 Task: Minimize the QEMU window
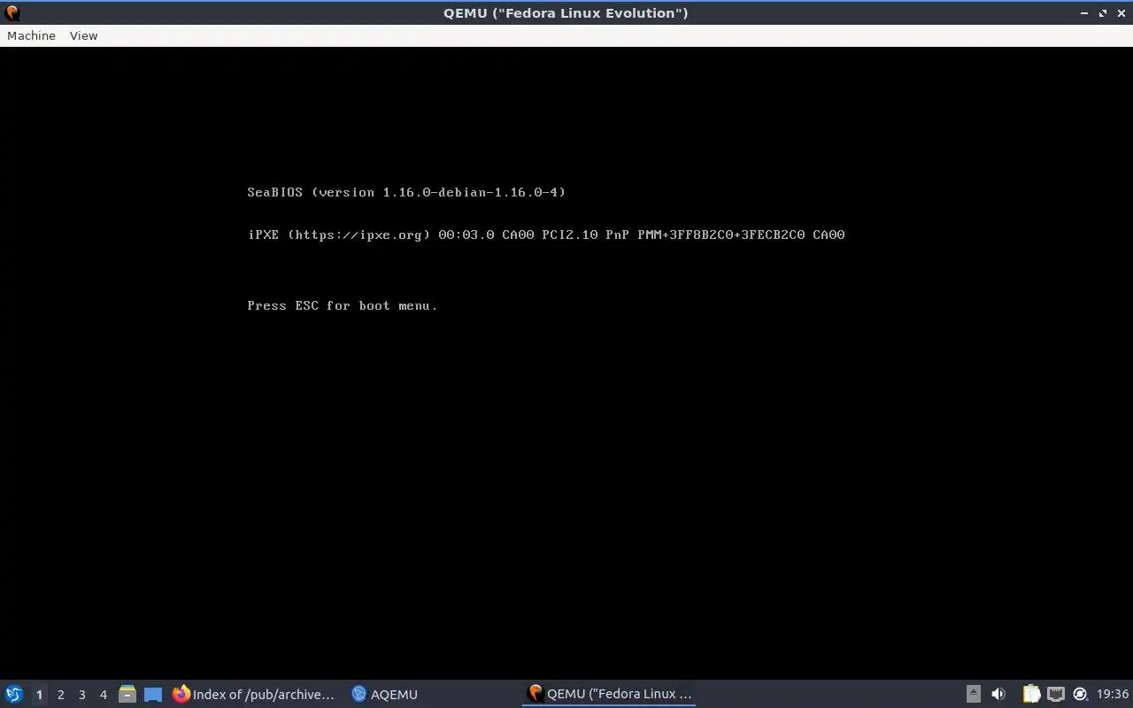pos(1084,13)
